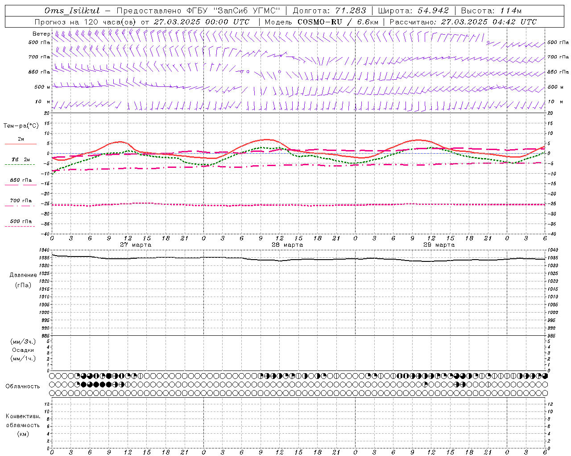Click the Конвективн. panel label

[23, 416]
